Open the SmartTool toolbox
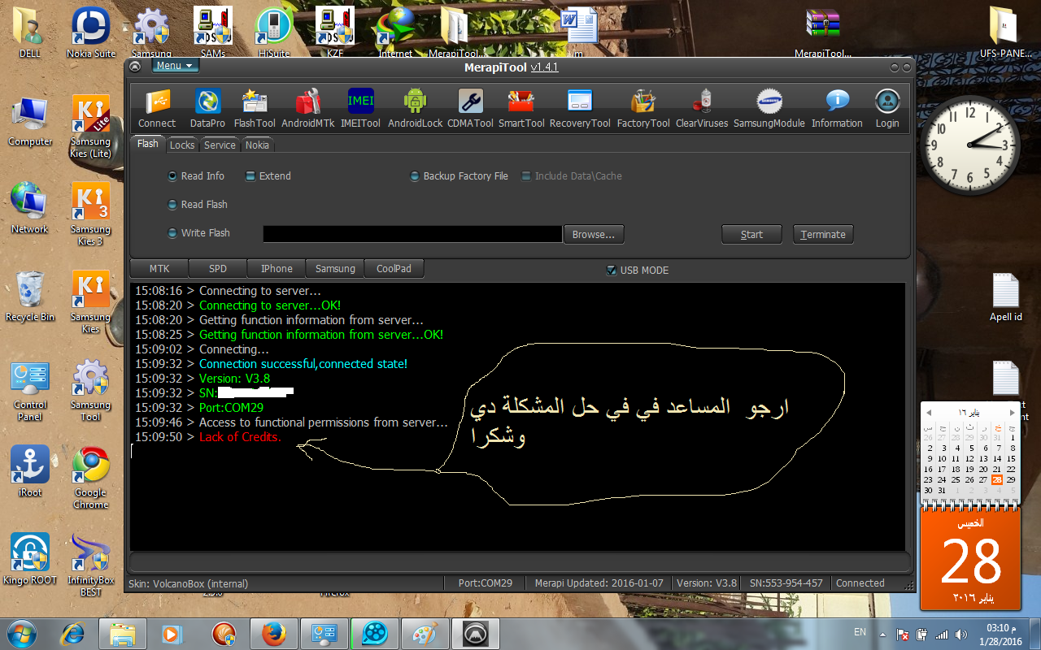 click(521, 108)
